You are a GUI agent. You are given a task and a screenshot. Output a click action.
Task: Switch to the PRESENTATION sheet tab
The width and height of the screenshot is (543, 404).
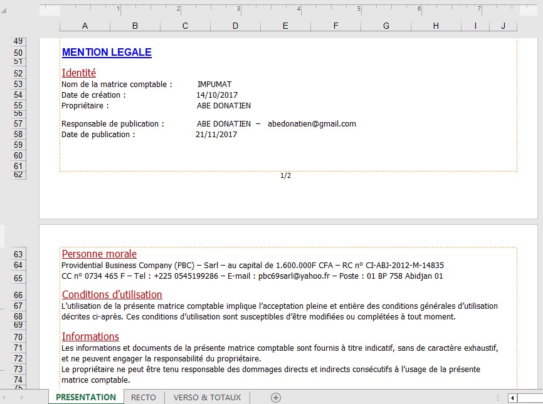(x=86, y=397)
